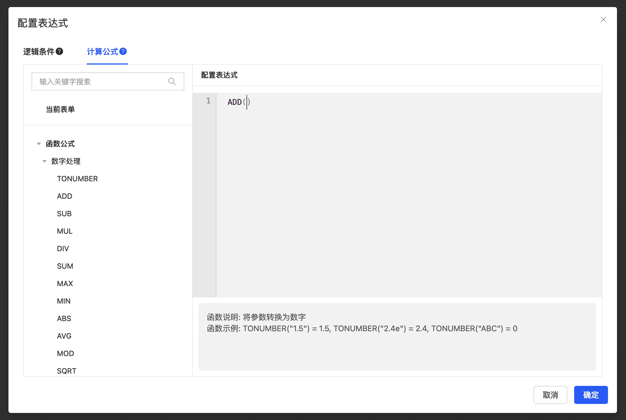Click help icon beside 计算公式
Screen dimensions: 626x420
click(123, 52)
